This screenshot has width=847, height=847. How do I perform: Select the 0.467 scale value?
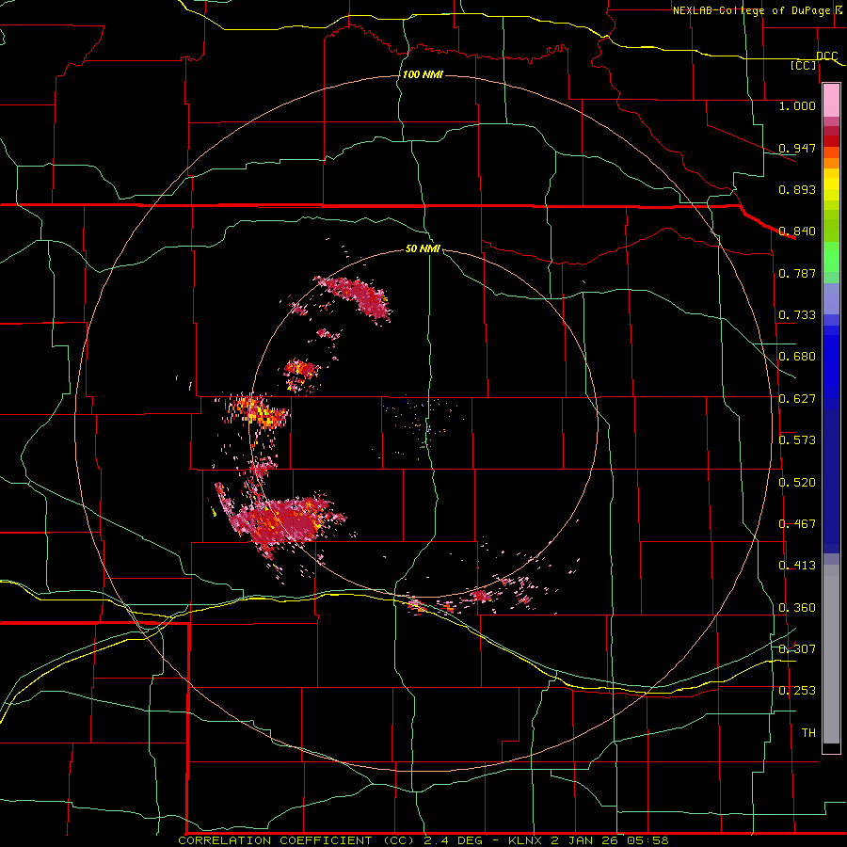pos(797,524)
